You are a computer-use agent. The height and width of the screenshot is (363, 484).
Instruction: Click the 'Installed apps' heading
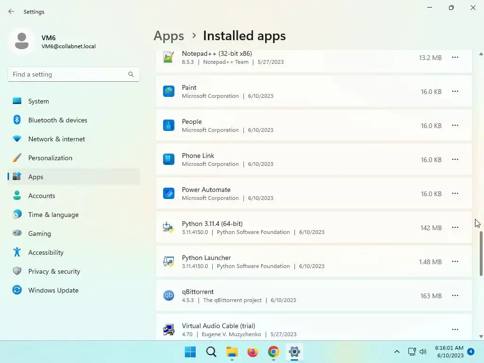pyautogui.click(x=244, y=36)
